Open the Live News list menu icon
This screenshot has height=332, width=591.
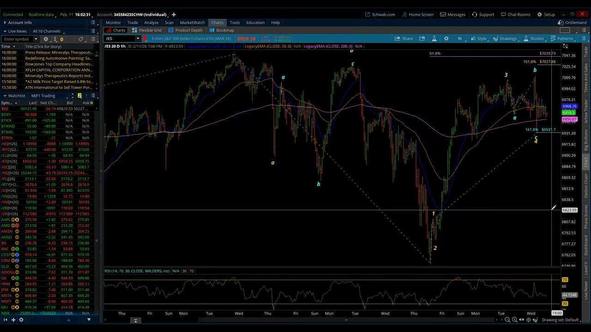point(93,31)
